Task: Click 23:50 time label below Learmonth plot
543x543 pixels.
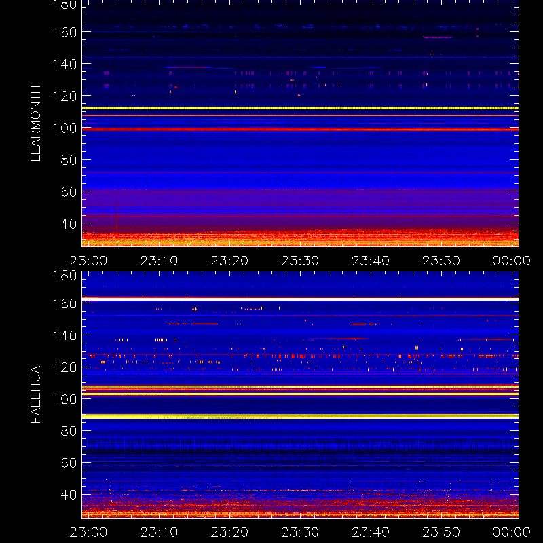Action: [441, 261]
